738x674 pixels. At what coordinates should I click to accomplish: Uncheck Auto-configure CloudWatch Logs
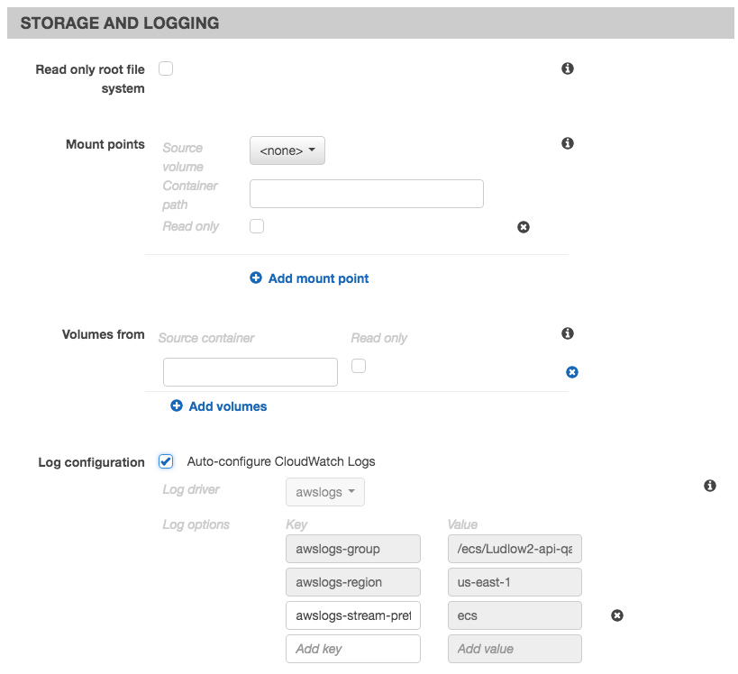coord(166,461)
